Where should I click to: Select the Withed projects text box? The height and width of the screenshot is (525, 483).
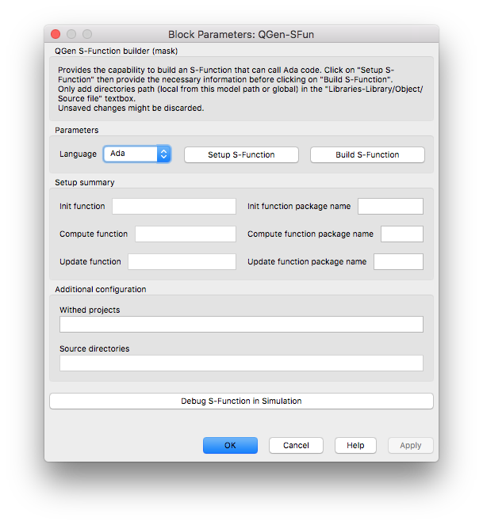click(x=241, y=324)
